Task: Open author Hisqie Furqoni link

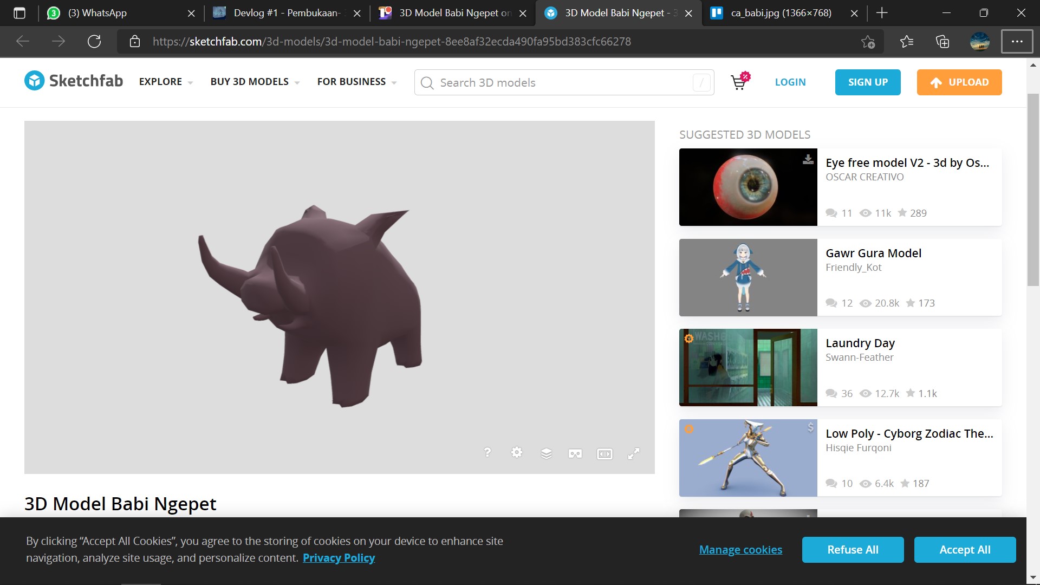Action: pos(858,448)
